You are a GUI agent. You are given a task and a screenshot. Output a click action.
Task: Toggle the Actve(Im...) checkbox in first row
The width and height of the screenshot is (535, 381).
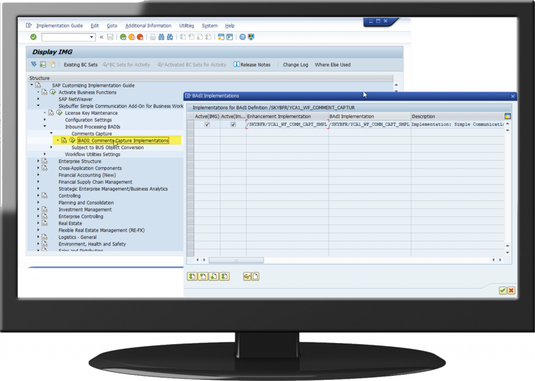[233, 124]
